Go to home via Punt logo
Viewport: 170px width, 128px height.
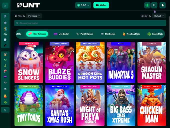click(28, 5)
